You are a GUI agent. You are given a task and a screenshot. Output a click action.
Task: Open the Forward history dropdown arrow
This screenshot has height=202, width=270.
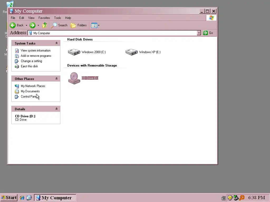tap(38, 26)
